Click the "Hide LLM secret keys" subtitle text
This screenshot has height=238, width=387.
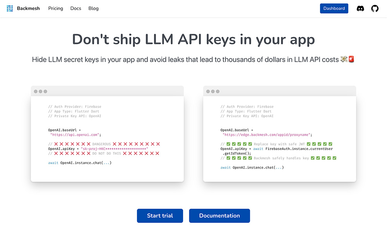[193, 59]
